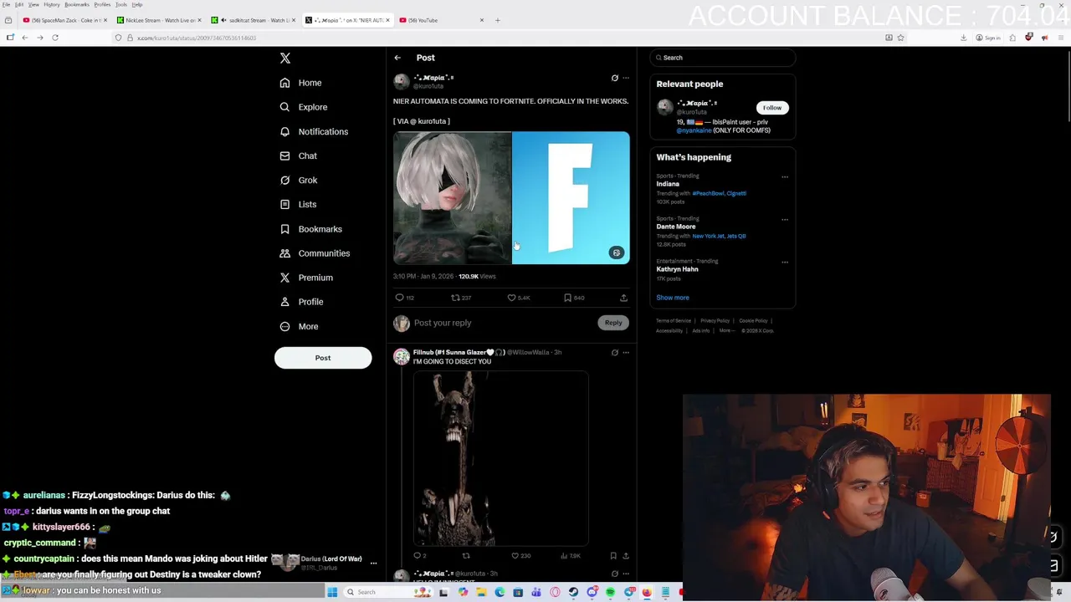Open browser downloads panel
The height and width of the screenshot is (602, 1071).
pos(963,38)
